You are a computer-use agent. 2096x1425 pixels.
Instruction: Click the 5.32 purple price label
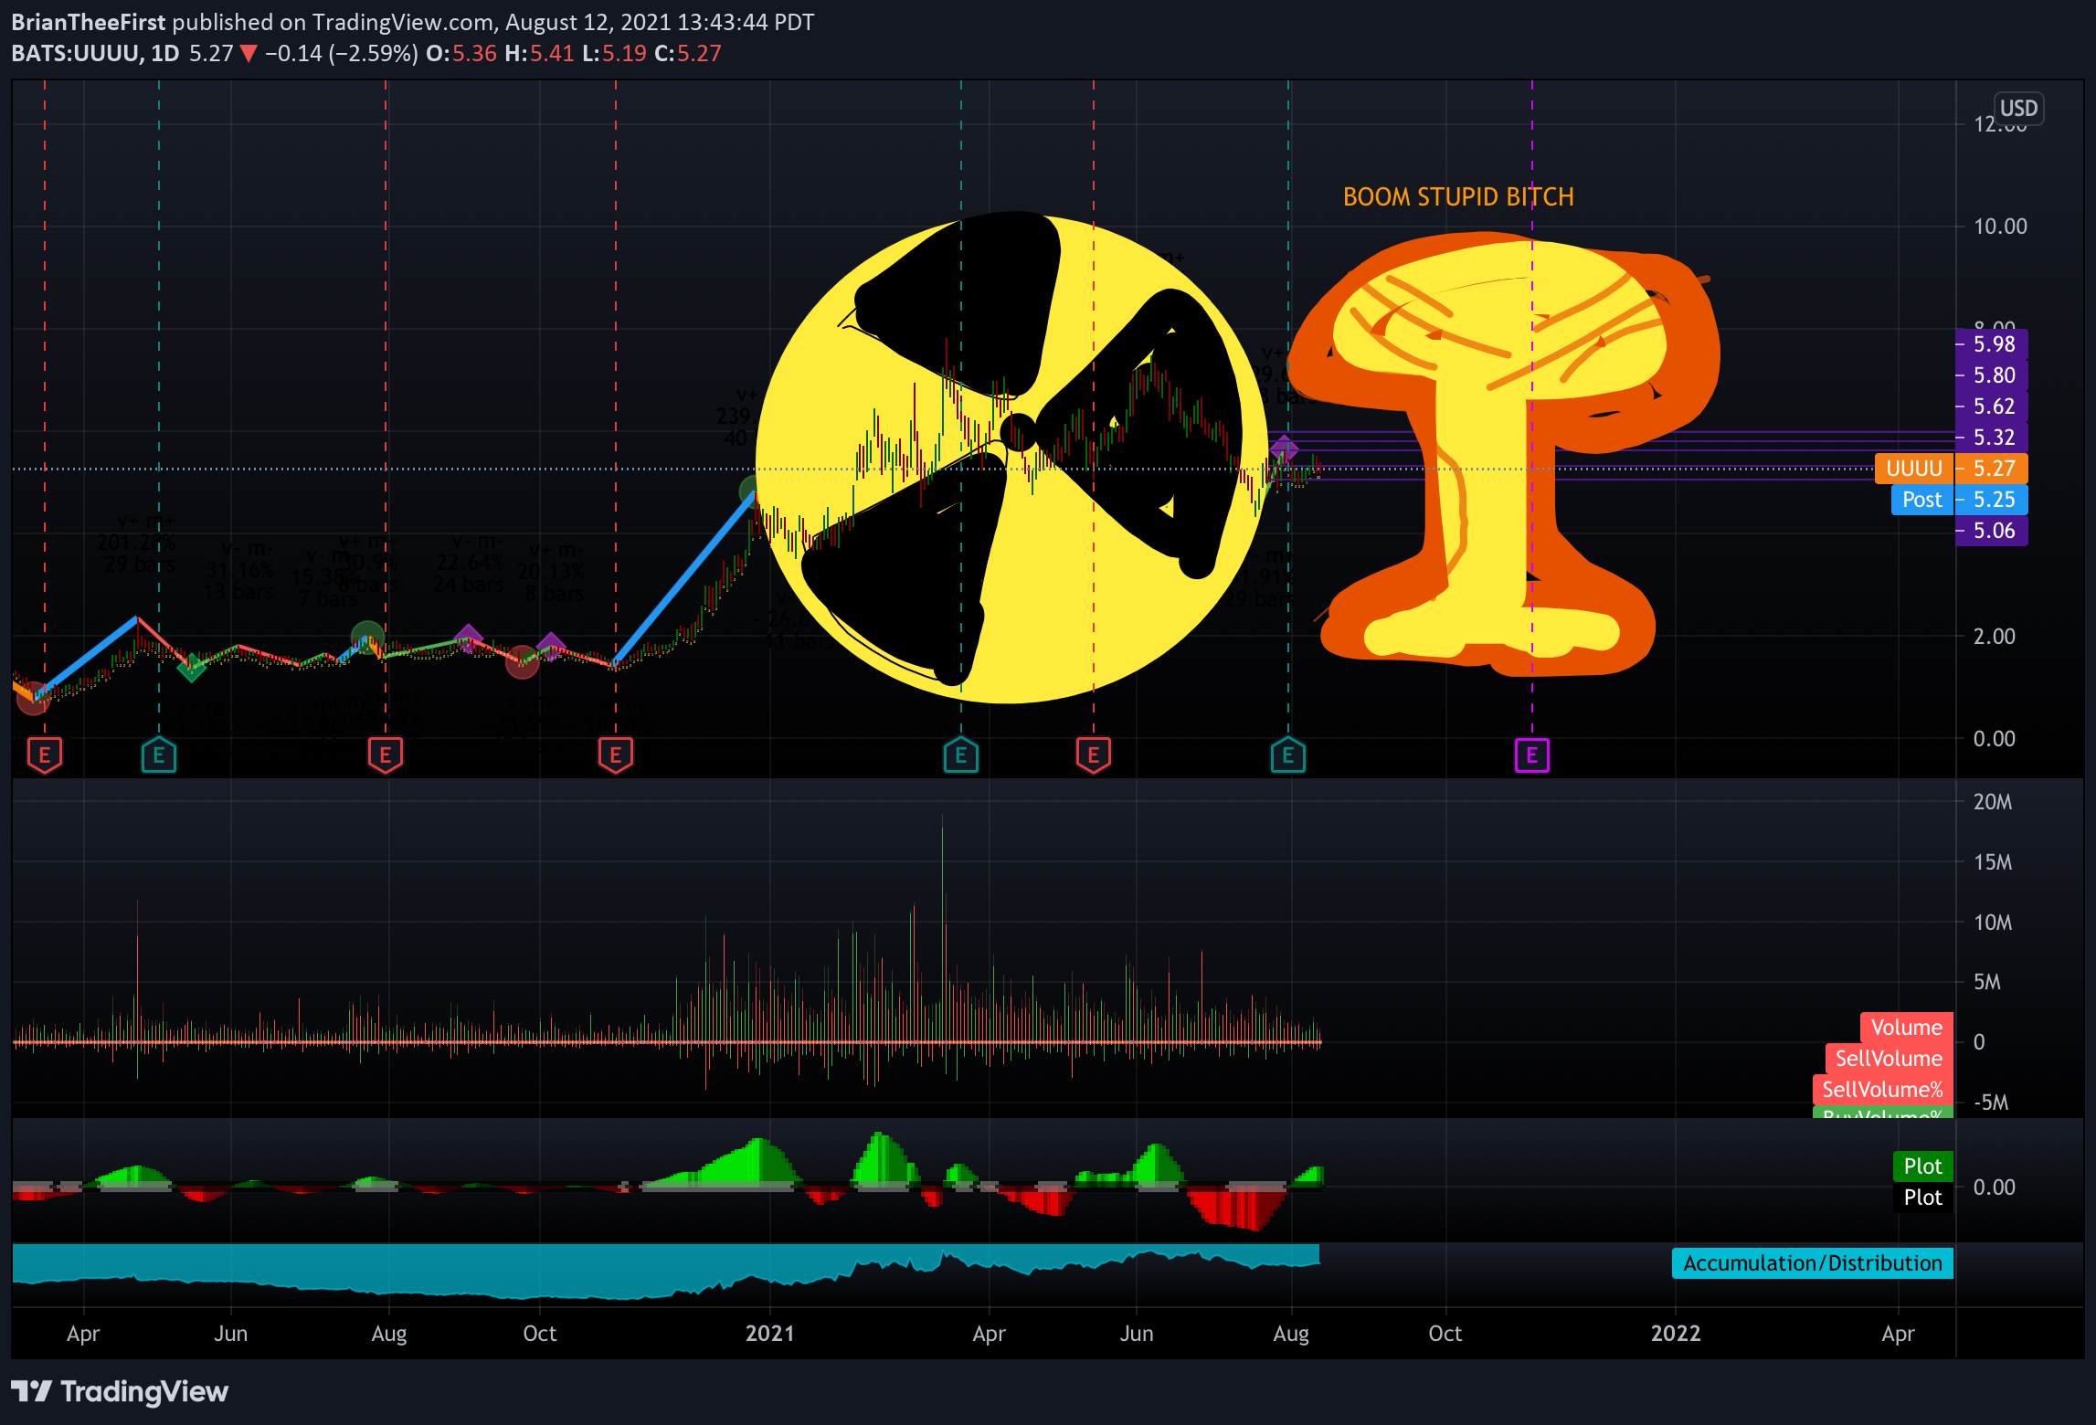point(1992,438)
